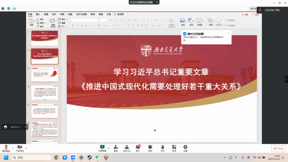
Task: Expand the share screen options arrow
Action: (x=109, y=148)
